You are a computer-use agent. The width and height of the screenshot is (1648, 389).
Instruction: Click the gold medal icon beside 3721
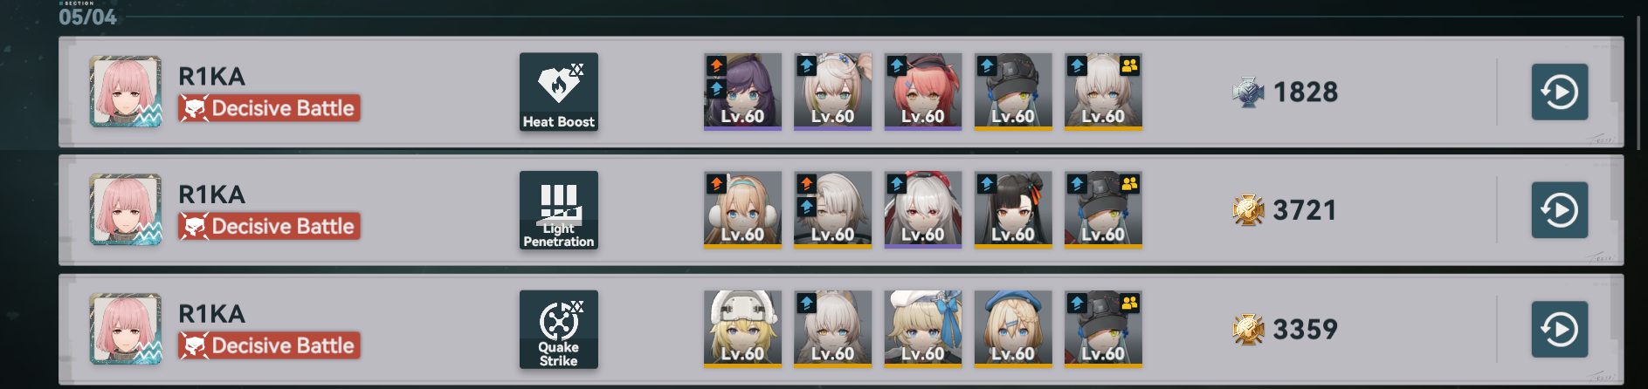click(1248, 210)
